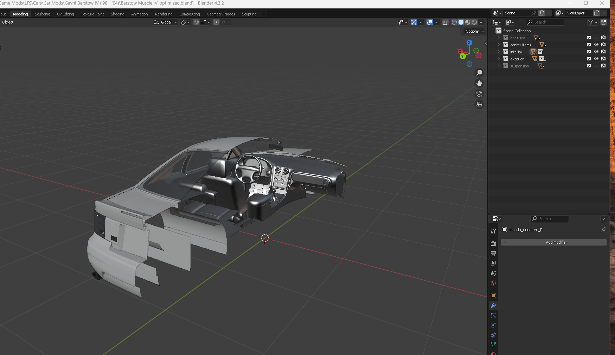This screenshot has width=615, height=355.
Task: Click the Add Modifier button
Action: click(x=553, y=242)
